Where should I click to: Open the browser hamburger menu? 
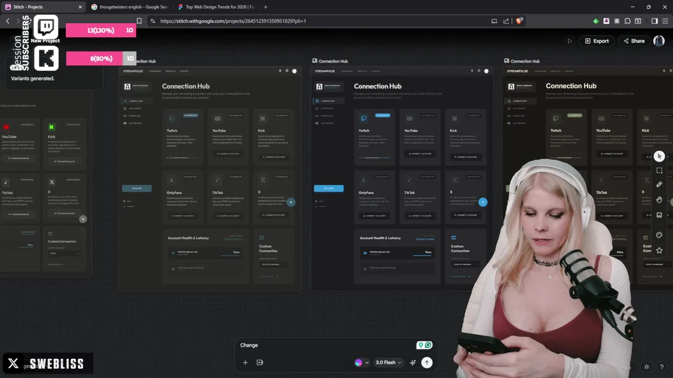click(665, 21)
